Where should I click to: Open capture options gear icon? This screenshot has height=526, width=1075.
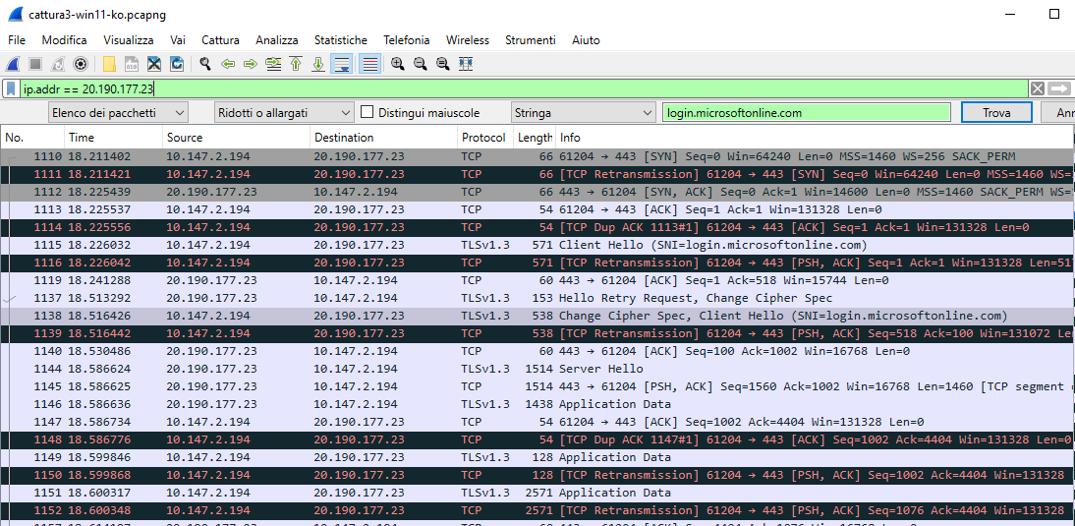tap(81, 65)
